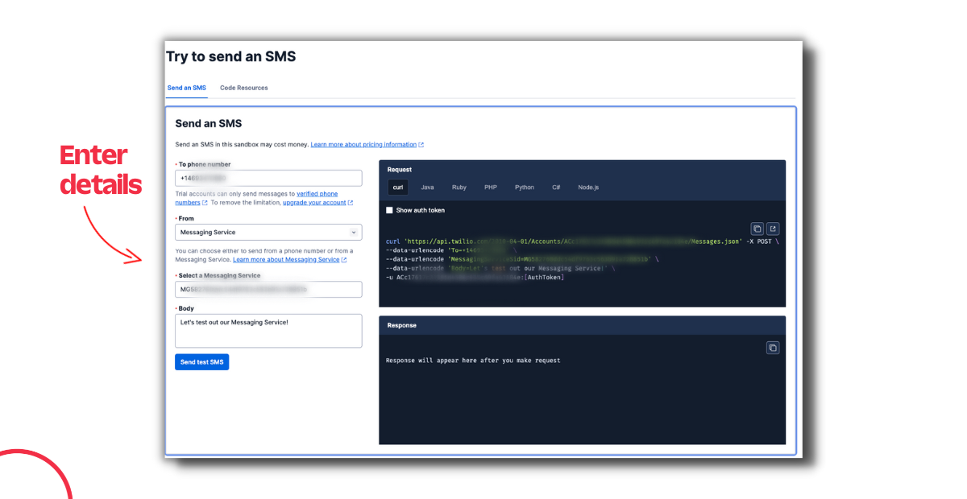The image size is (967, 499).
Task: Click the 'Response will appear here' text
Action: (473, 361)
